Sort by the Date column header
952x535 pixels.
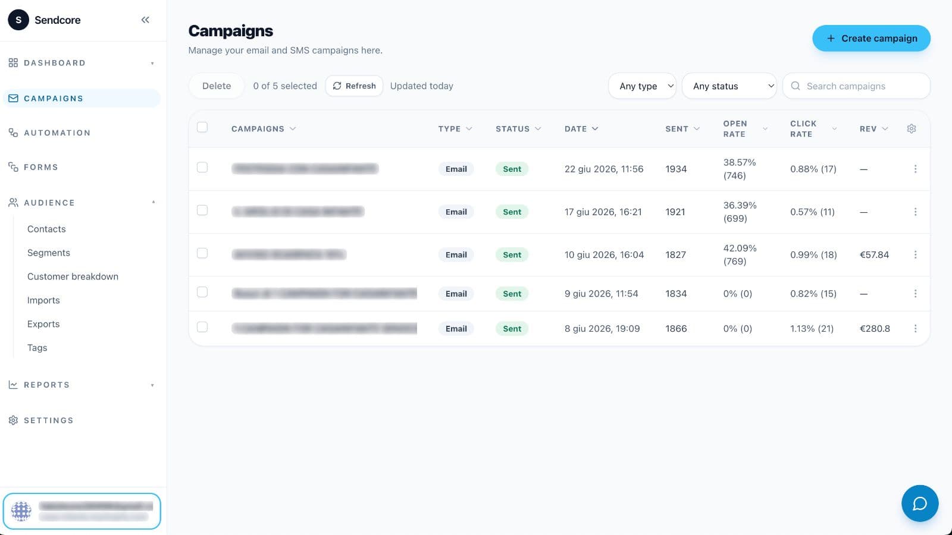click(x=581, y=128)
